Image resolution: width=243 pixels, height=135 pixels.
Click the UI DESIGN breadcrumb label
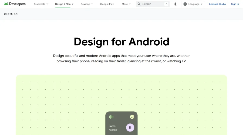click(11, 14)
